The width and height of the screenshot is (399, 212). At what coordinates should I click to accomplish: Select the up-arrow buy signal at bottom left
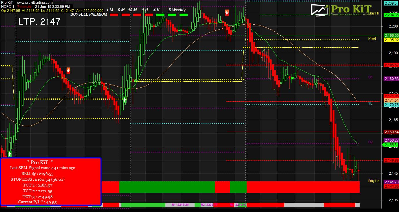point(9,154)
